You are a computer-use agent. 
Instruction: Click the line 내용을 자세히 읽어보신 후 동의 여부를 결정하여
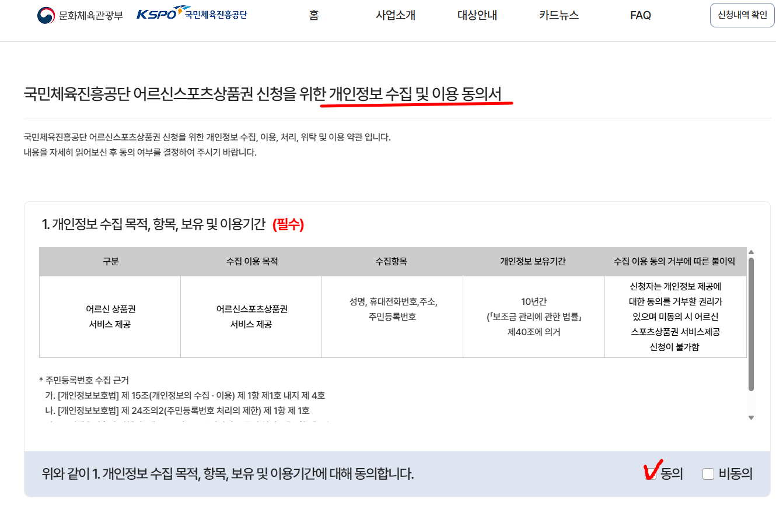point(140,153)
